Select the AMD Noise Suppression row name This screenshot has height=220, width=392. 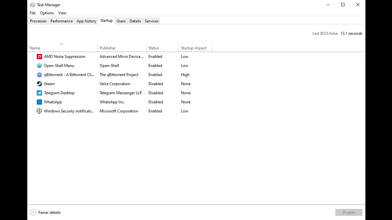(x=64, y=57)
